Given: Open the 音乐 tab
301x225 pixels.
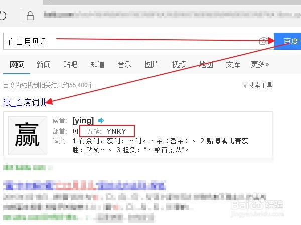Looking at the screenshot, I should coord(124,64).
